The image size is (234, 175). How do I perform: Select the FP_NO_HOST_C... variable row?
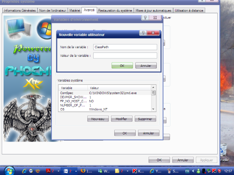coord(105,101)
